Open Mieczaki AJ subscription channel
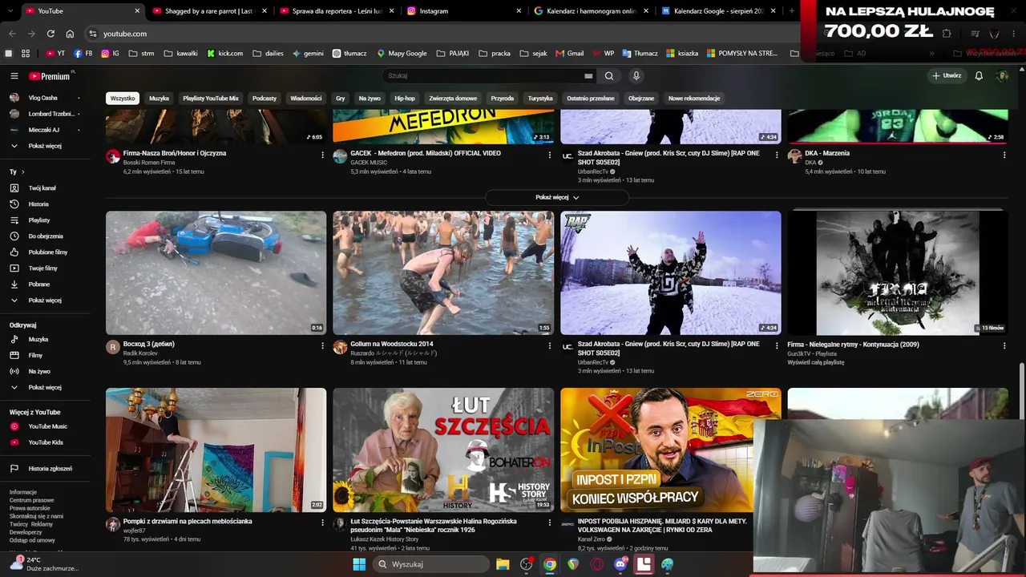 pos(45,130)
